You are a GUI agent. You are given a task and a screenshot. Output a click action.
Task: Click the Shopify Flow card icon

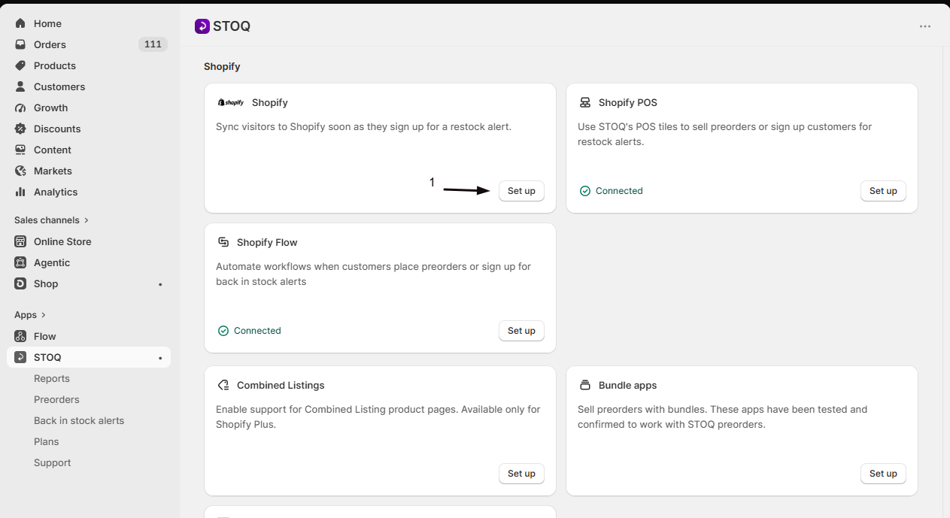223,242
